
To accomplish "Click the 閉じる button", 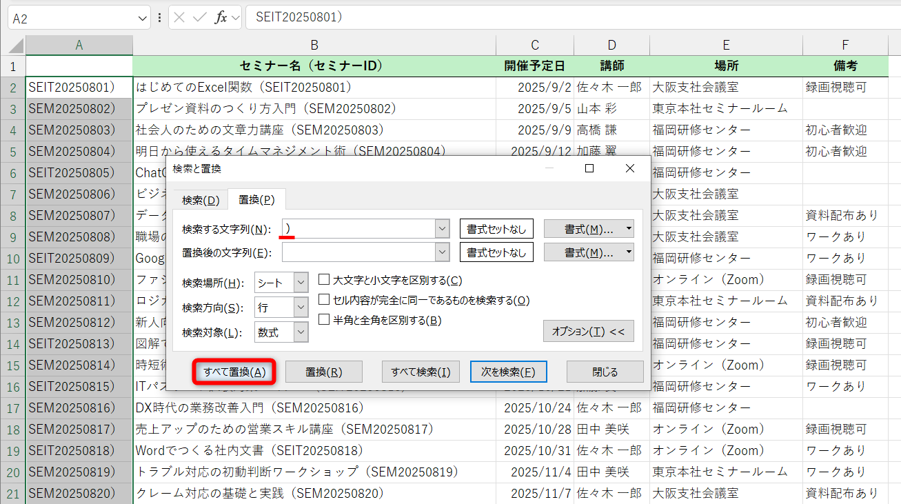I will [x=605, y=372].
